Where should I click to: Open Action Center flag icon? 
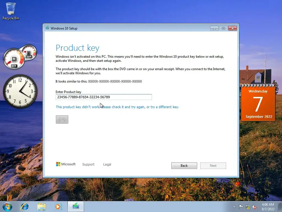pyautogui.click(x=241, y=207)
